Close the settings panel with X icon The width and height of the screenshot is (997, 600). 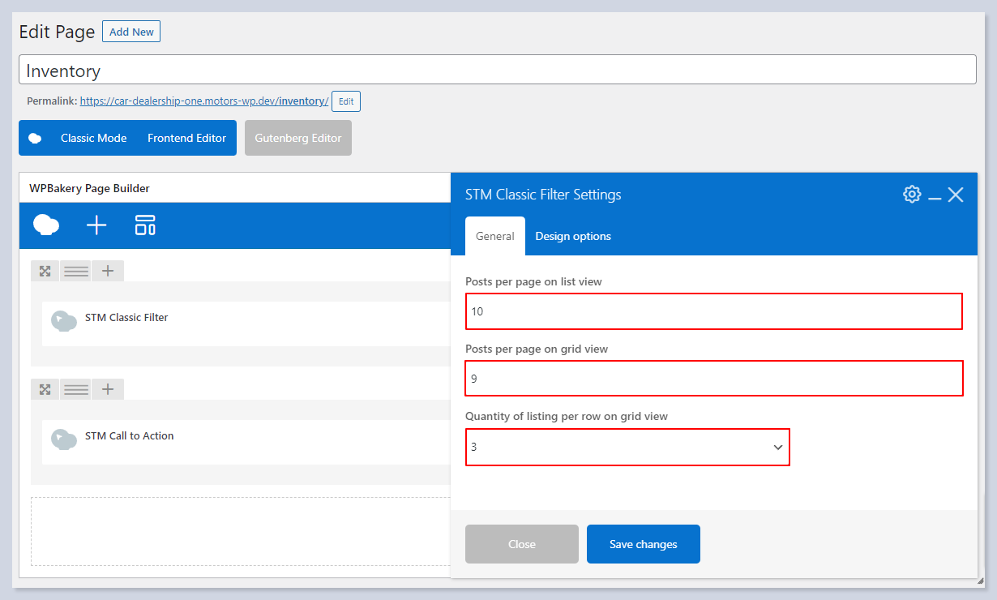point(956,195)
